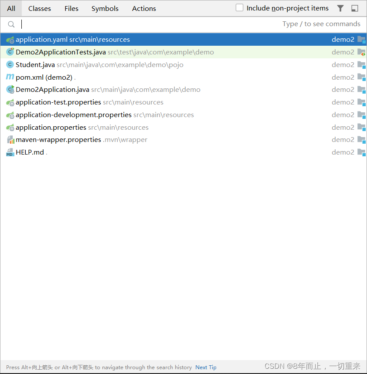The height and width of the screenshot is (374, 367).
Task: Click the Demo2ApplicationTests.java class icon
Action: (10, 52)
